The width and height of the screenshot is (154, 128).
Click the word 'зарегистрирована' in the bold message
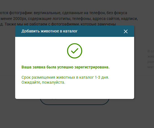92,67
